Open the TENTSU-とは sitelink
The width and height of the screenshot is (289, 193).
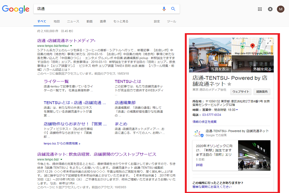(x=128, y=81)
